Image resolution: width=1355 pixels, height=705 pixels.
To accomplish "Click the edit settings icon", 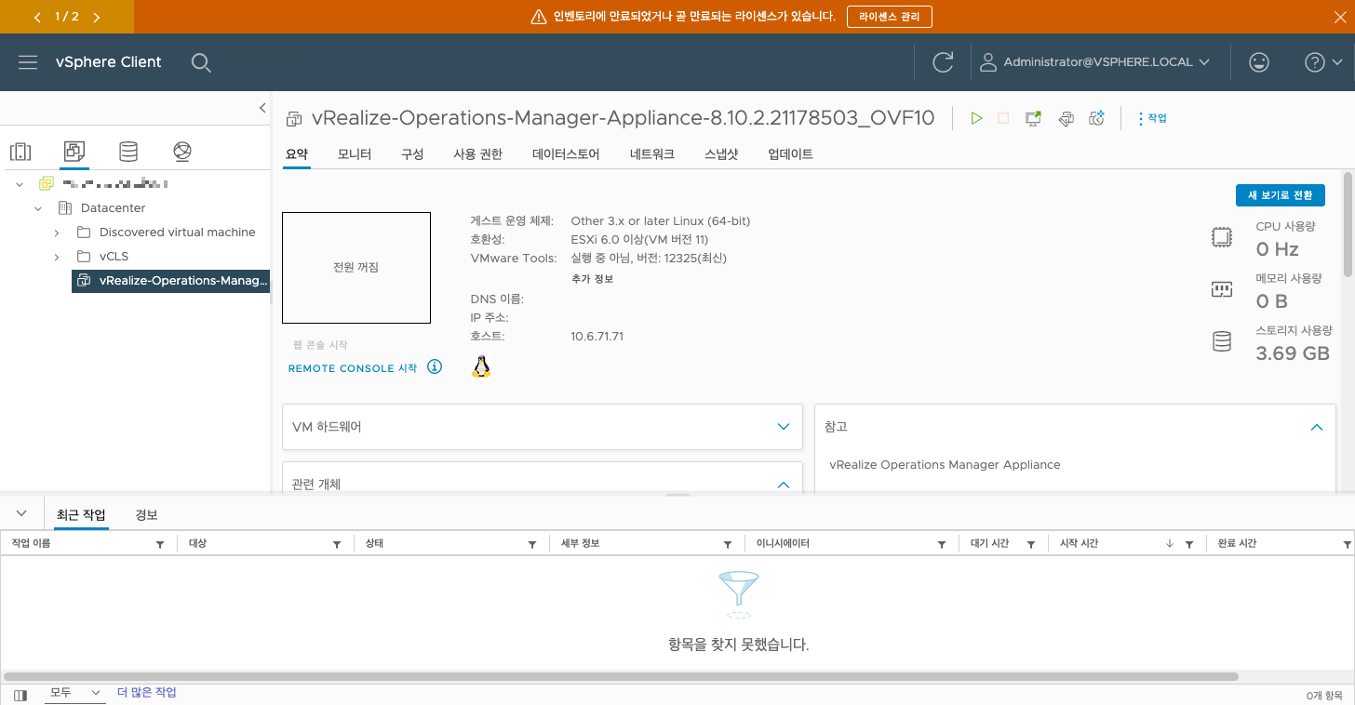I will pyautogui.click(x=1067, y=118).
